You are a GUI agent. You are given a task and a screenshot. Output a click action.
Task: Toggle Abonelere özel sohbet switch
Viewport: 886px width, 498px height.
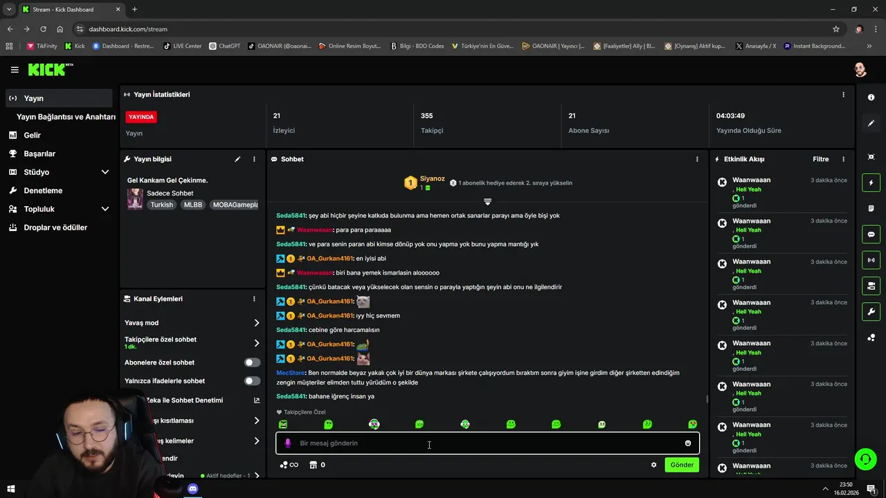click(253, 362)
